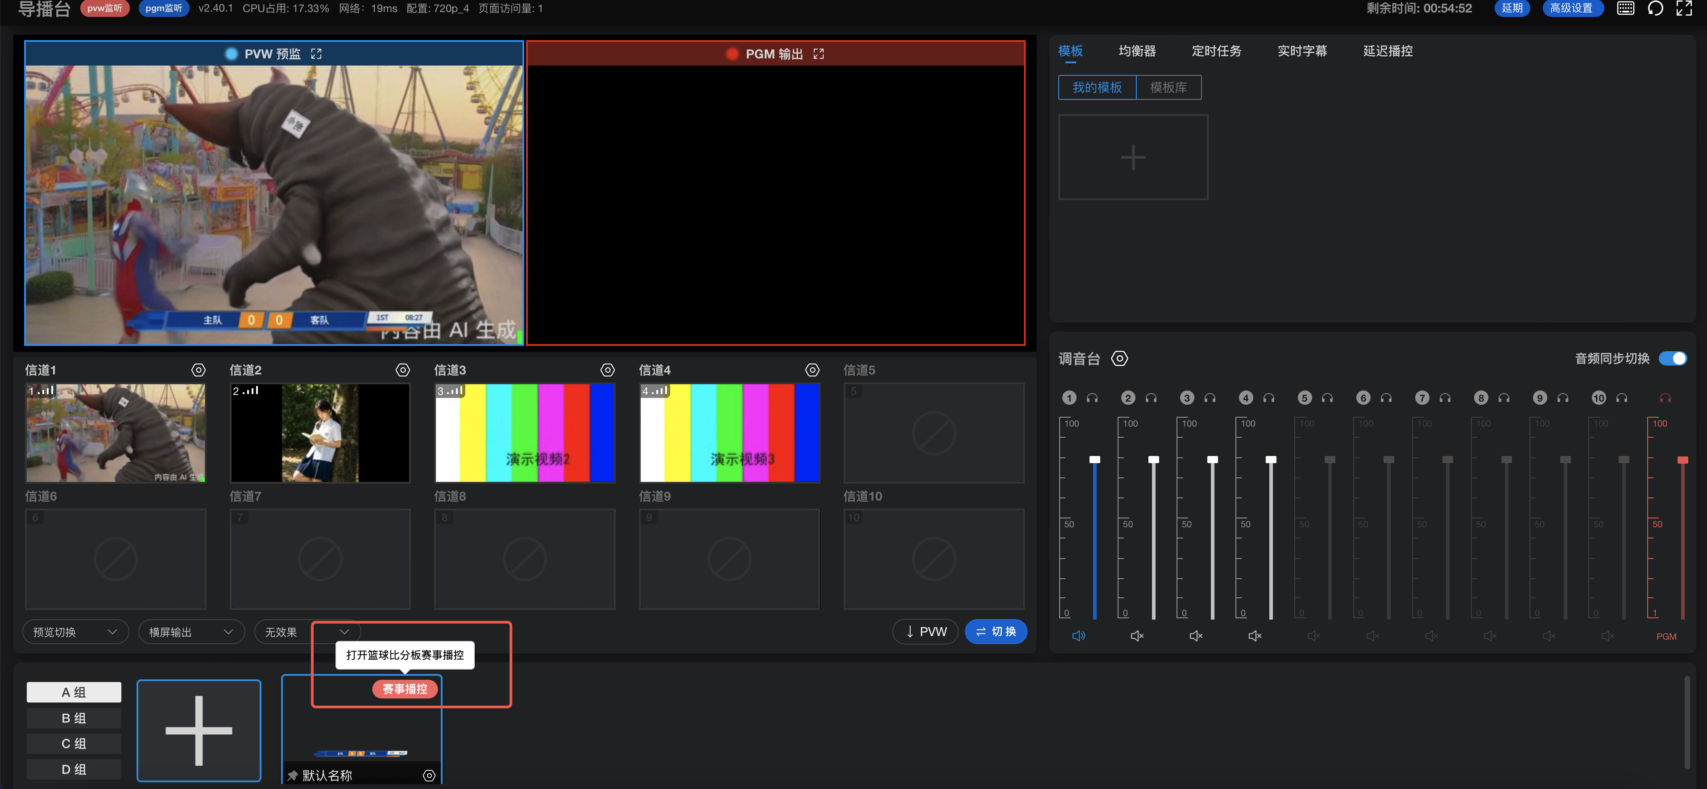The height and width of the screenshot is (789, 1707).
Task: Open settings for 信道1
Action: coord(198,370)
